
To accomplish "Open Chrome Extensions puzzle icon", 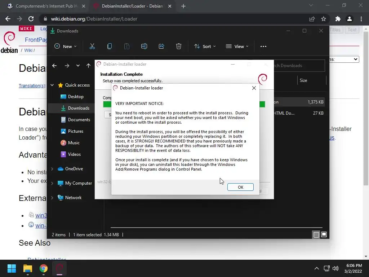I will (338, 19).
